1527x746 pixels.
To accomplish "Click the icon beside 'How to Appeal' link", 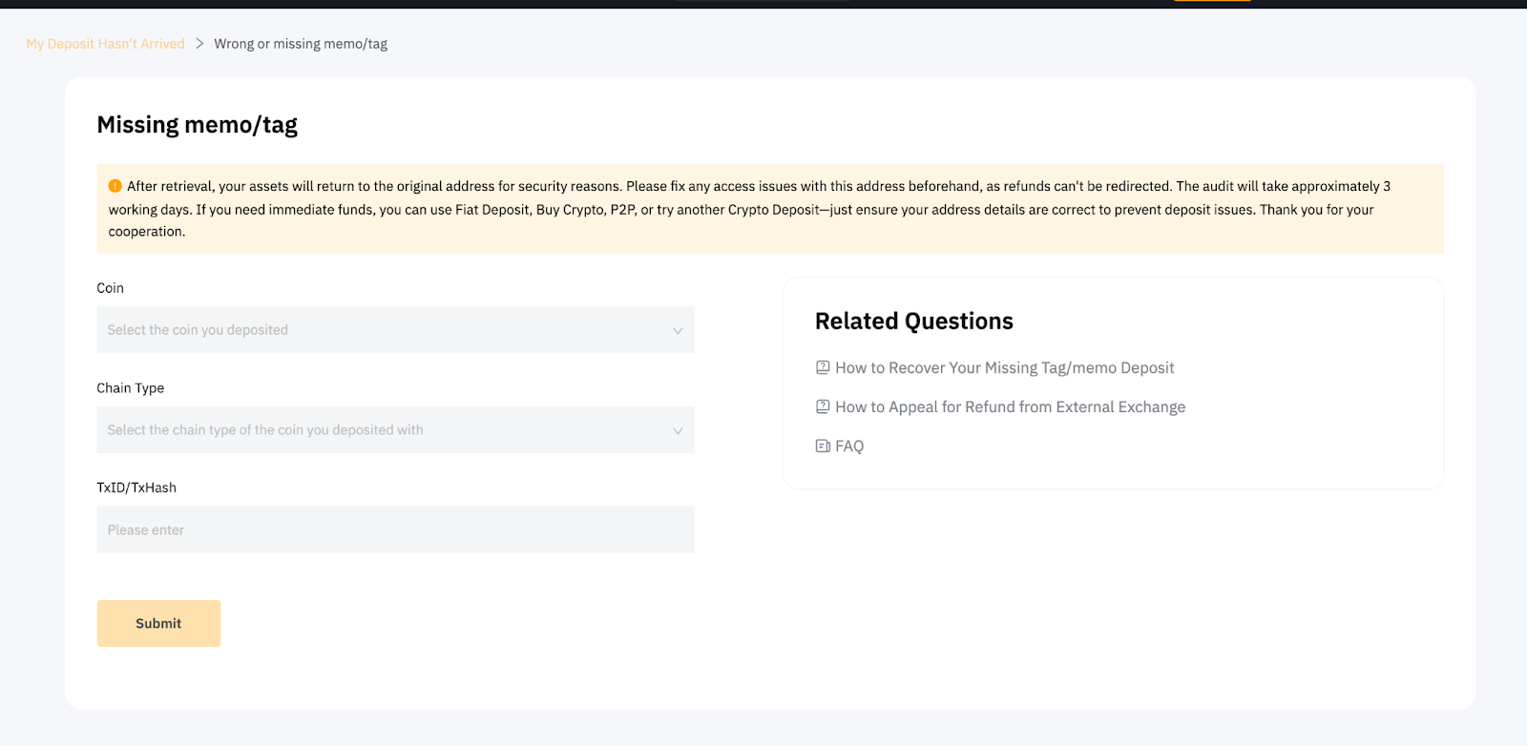I will click(823, 406).
